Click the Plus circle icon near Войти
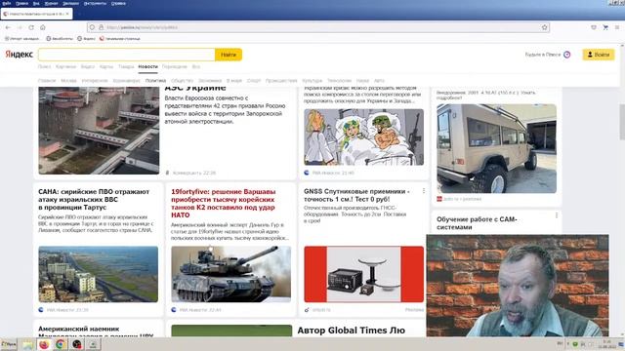625x351 pixels. [566, 55]
